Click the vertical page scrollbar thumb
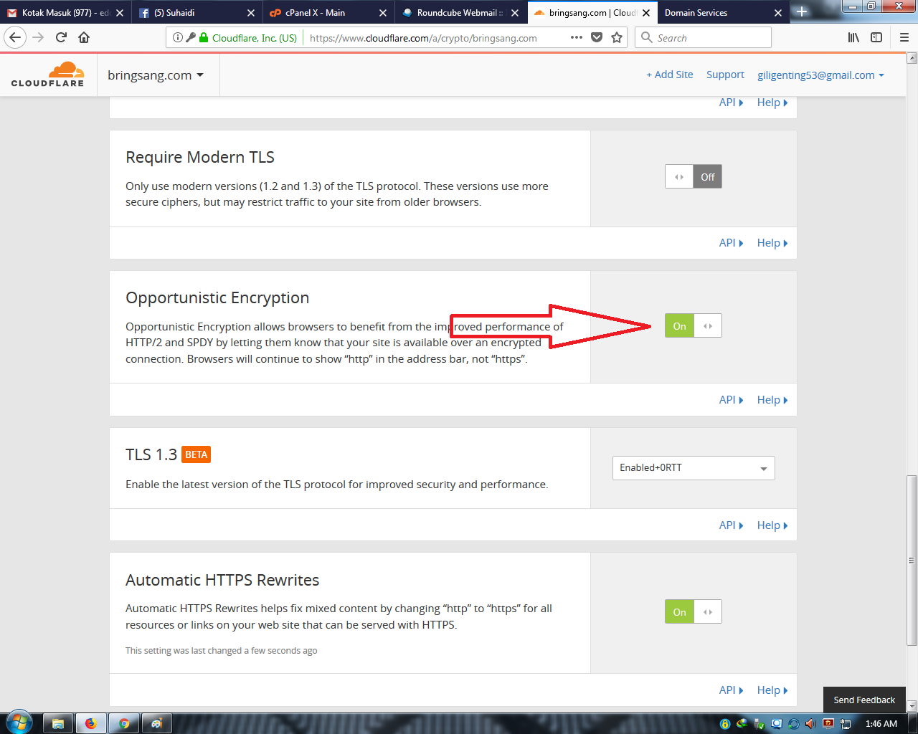This screenshot has width=918, height=734. tap(912, 559)
